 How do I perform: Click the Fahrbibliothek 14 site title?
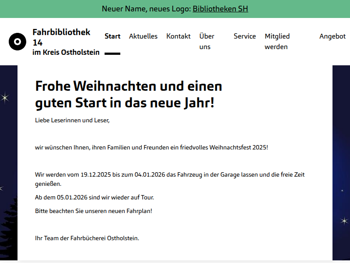click(61, 37)
